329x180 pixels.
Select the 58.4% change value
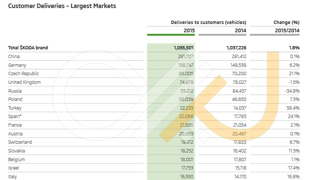[293, 108]
